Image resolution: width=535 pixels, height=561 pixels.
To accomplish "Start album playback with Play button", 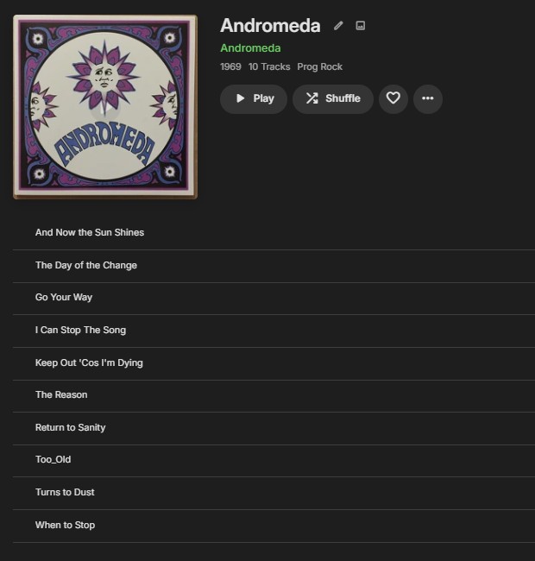I will 254,98.
